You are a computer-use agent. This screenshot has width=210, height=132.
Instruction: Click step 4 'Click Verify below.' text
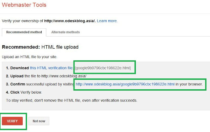click(24, 92)
